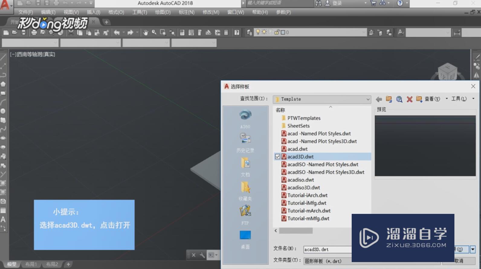Open the dropdown arrow next to Open button

tap(473, 249)
